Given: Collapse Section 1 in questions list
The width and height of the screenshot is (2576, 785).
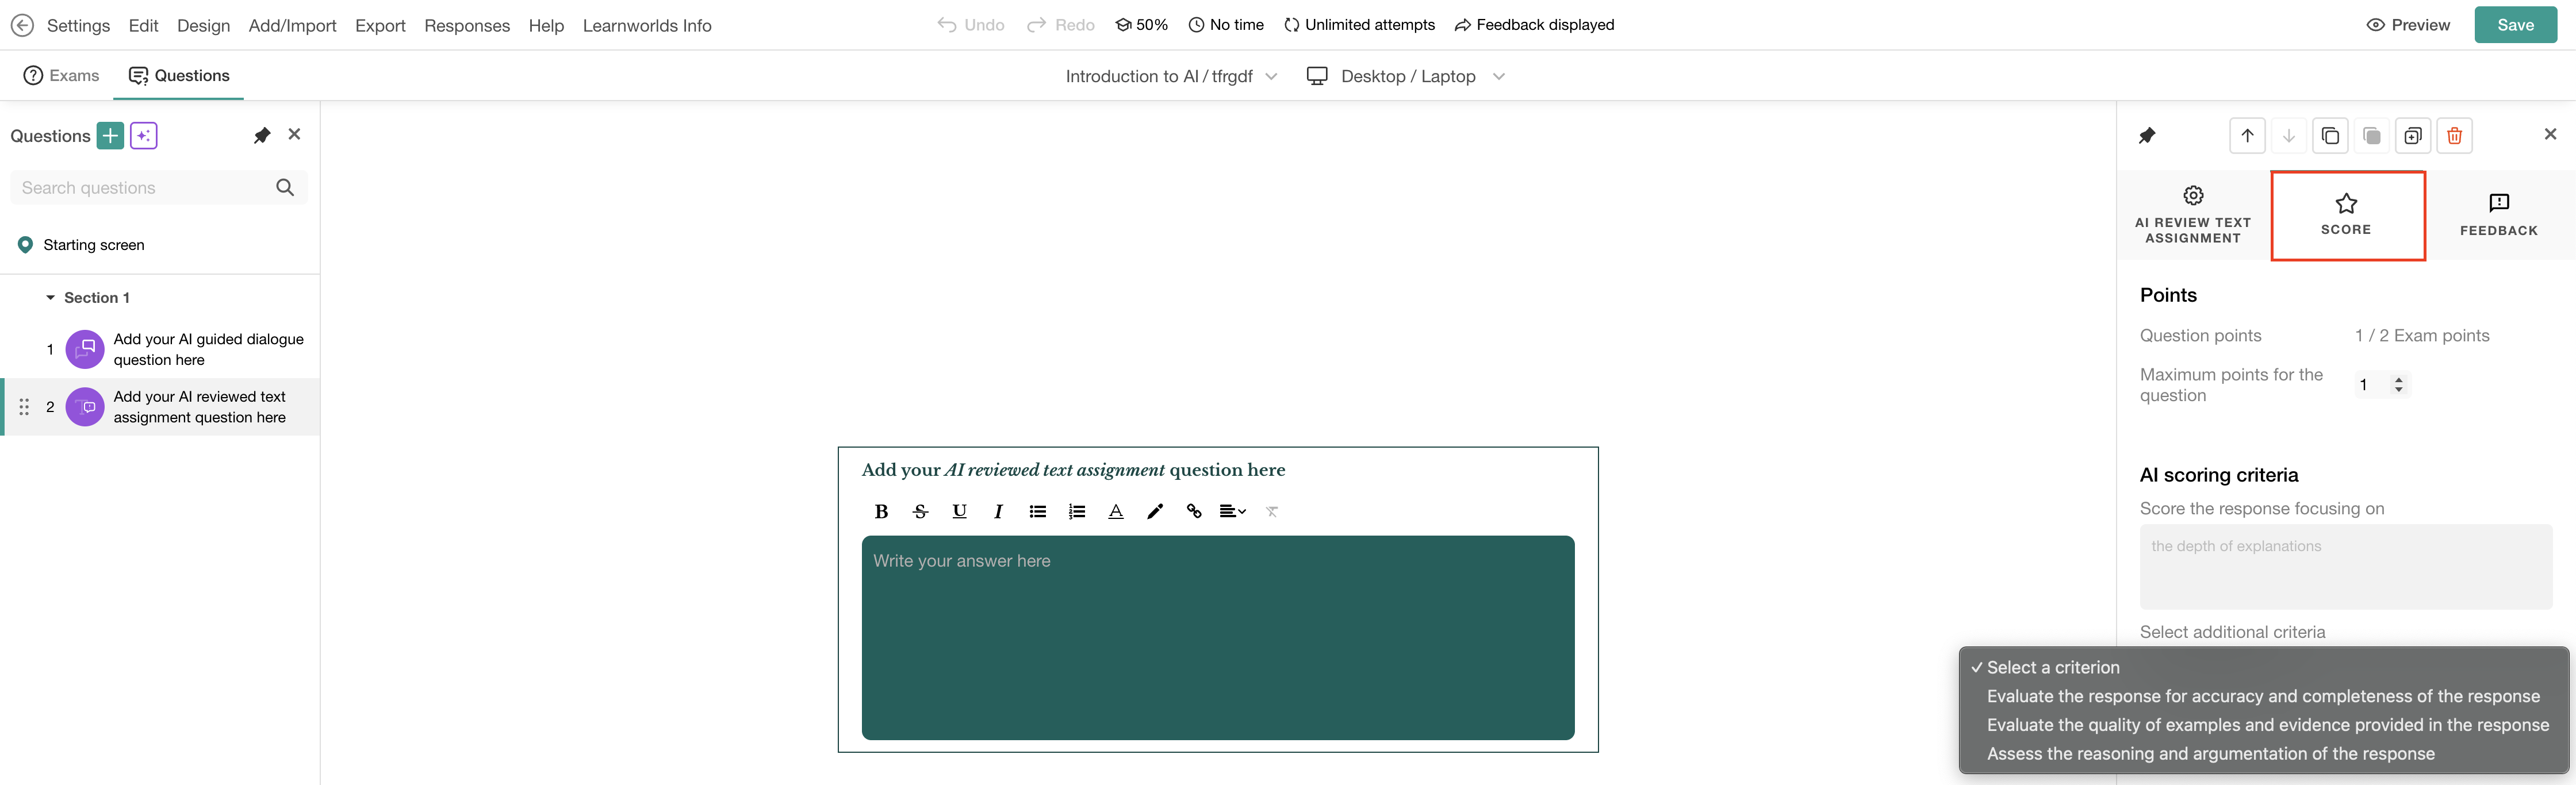Looking at the screenshot, I should tap(50, 298).
